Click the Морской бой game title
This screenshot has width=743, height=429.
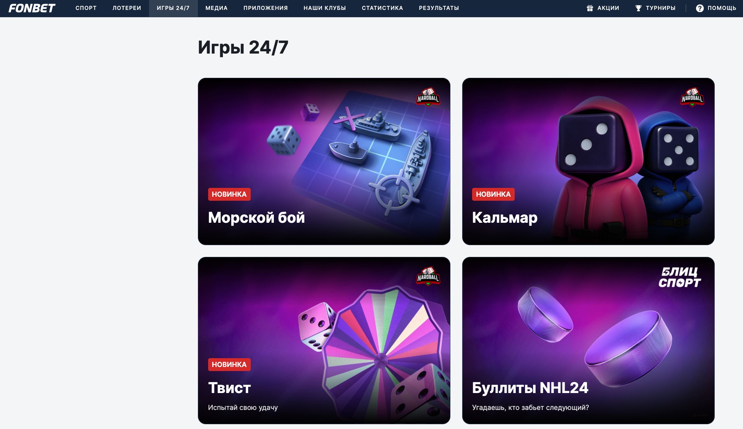click(x=256, y=218)
